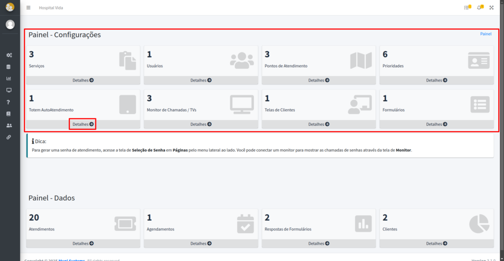Click the Monitor de Chamadas TV icon
This screenshot has height=261, width=504.
click(242, 104)
